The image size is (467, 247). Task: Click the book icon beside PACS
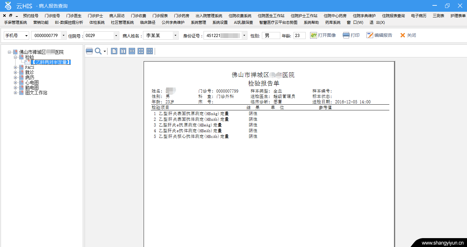coord(22,67)
